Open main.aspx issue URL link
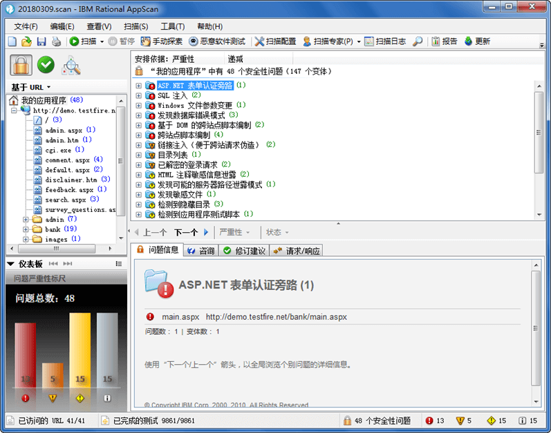Image resolution: width=551 pixels, height=433 pixels. (x=277, y=317)
